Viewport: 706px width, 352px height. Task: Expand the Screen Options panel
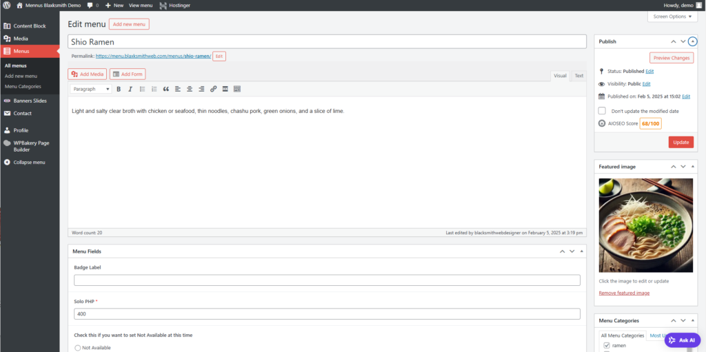672,16
